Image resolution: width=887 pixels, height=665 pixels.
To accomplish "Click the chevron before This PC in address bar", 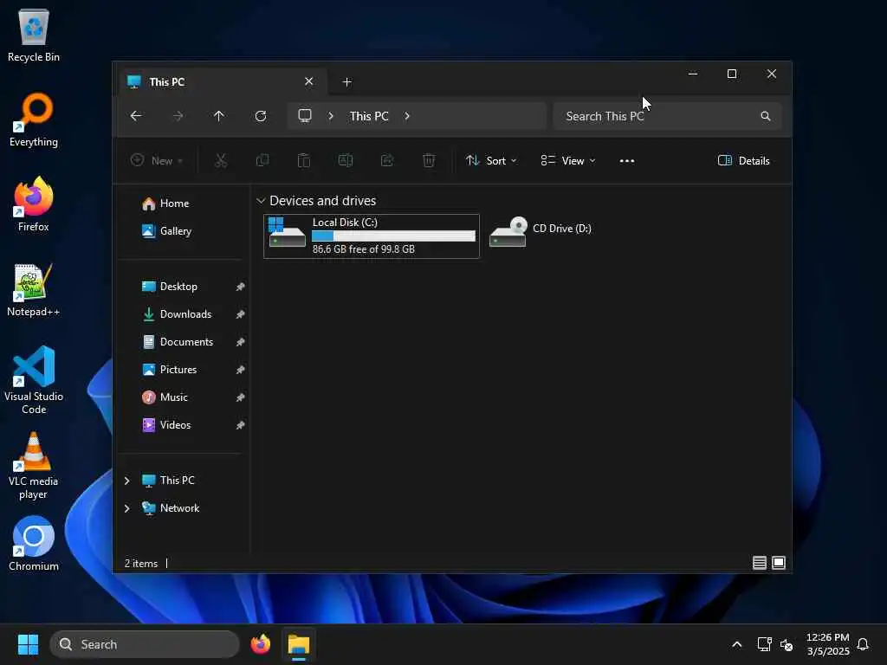I will coord(331,116).
